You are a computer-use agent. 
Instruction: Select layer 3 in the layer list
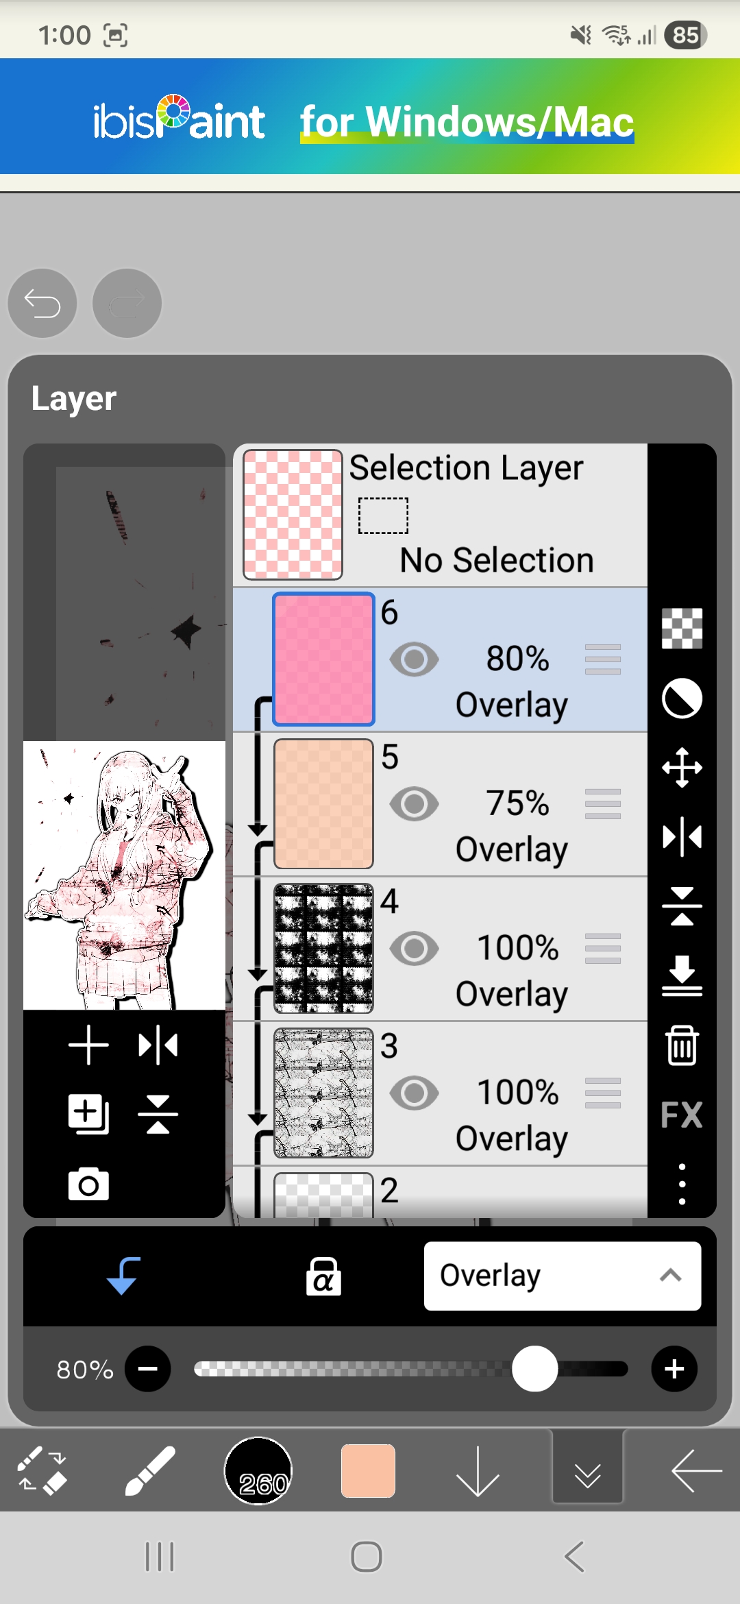click(440, 1093)
